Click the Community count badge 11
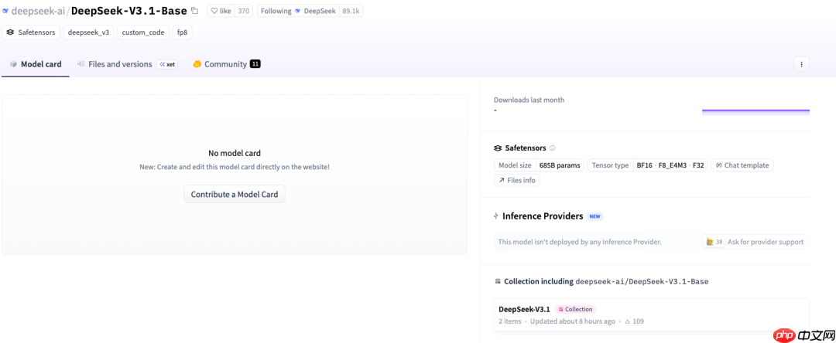Image resolution: width=836 pixels, height=343 pixels. tap(255, 64)
